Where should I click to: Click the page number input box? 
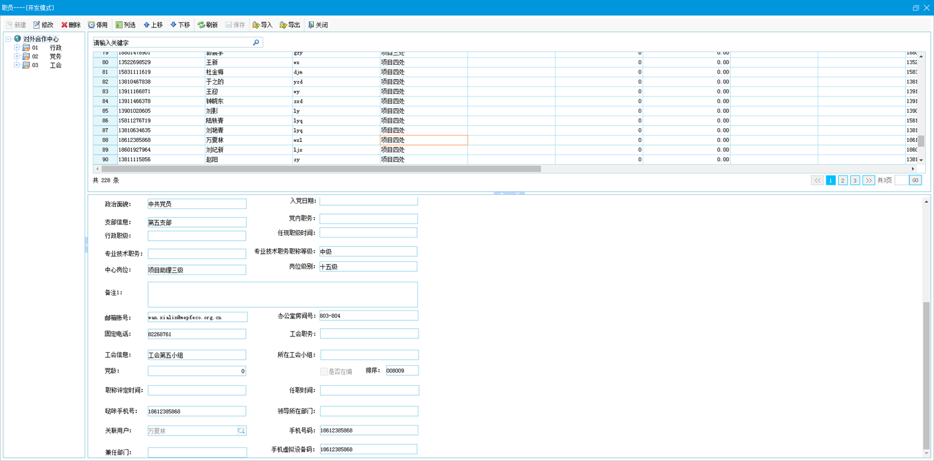tap(902, 180)
